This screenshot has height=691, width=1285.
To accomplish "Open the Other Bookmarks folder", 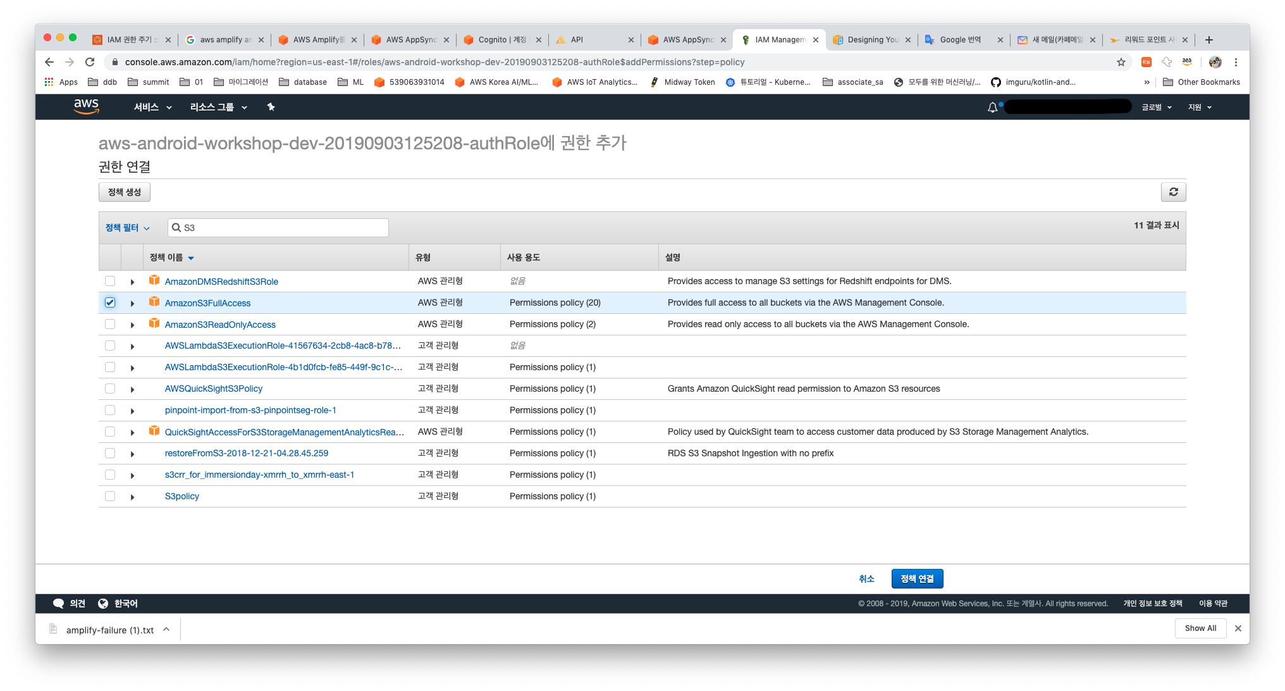I will pyautogui.click(x=1201, y=82).
